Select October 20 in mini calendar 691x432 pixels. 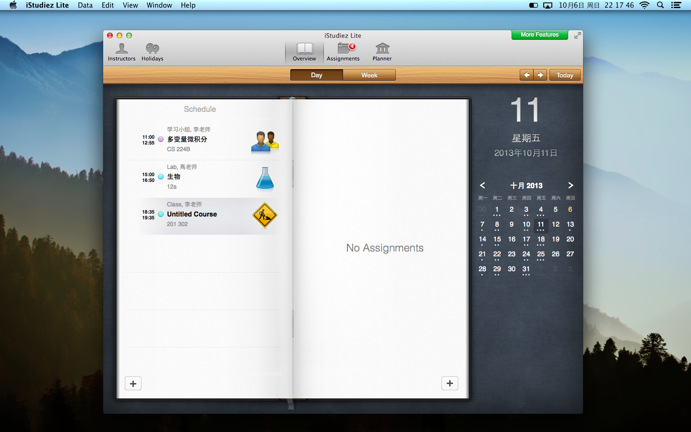[x=570, y=240]
